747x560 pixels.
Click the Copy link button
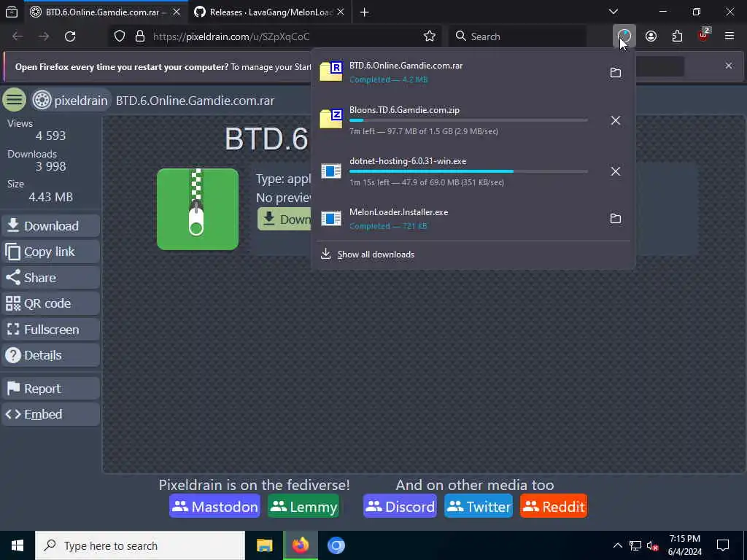tap(51, 252)
